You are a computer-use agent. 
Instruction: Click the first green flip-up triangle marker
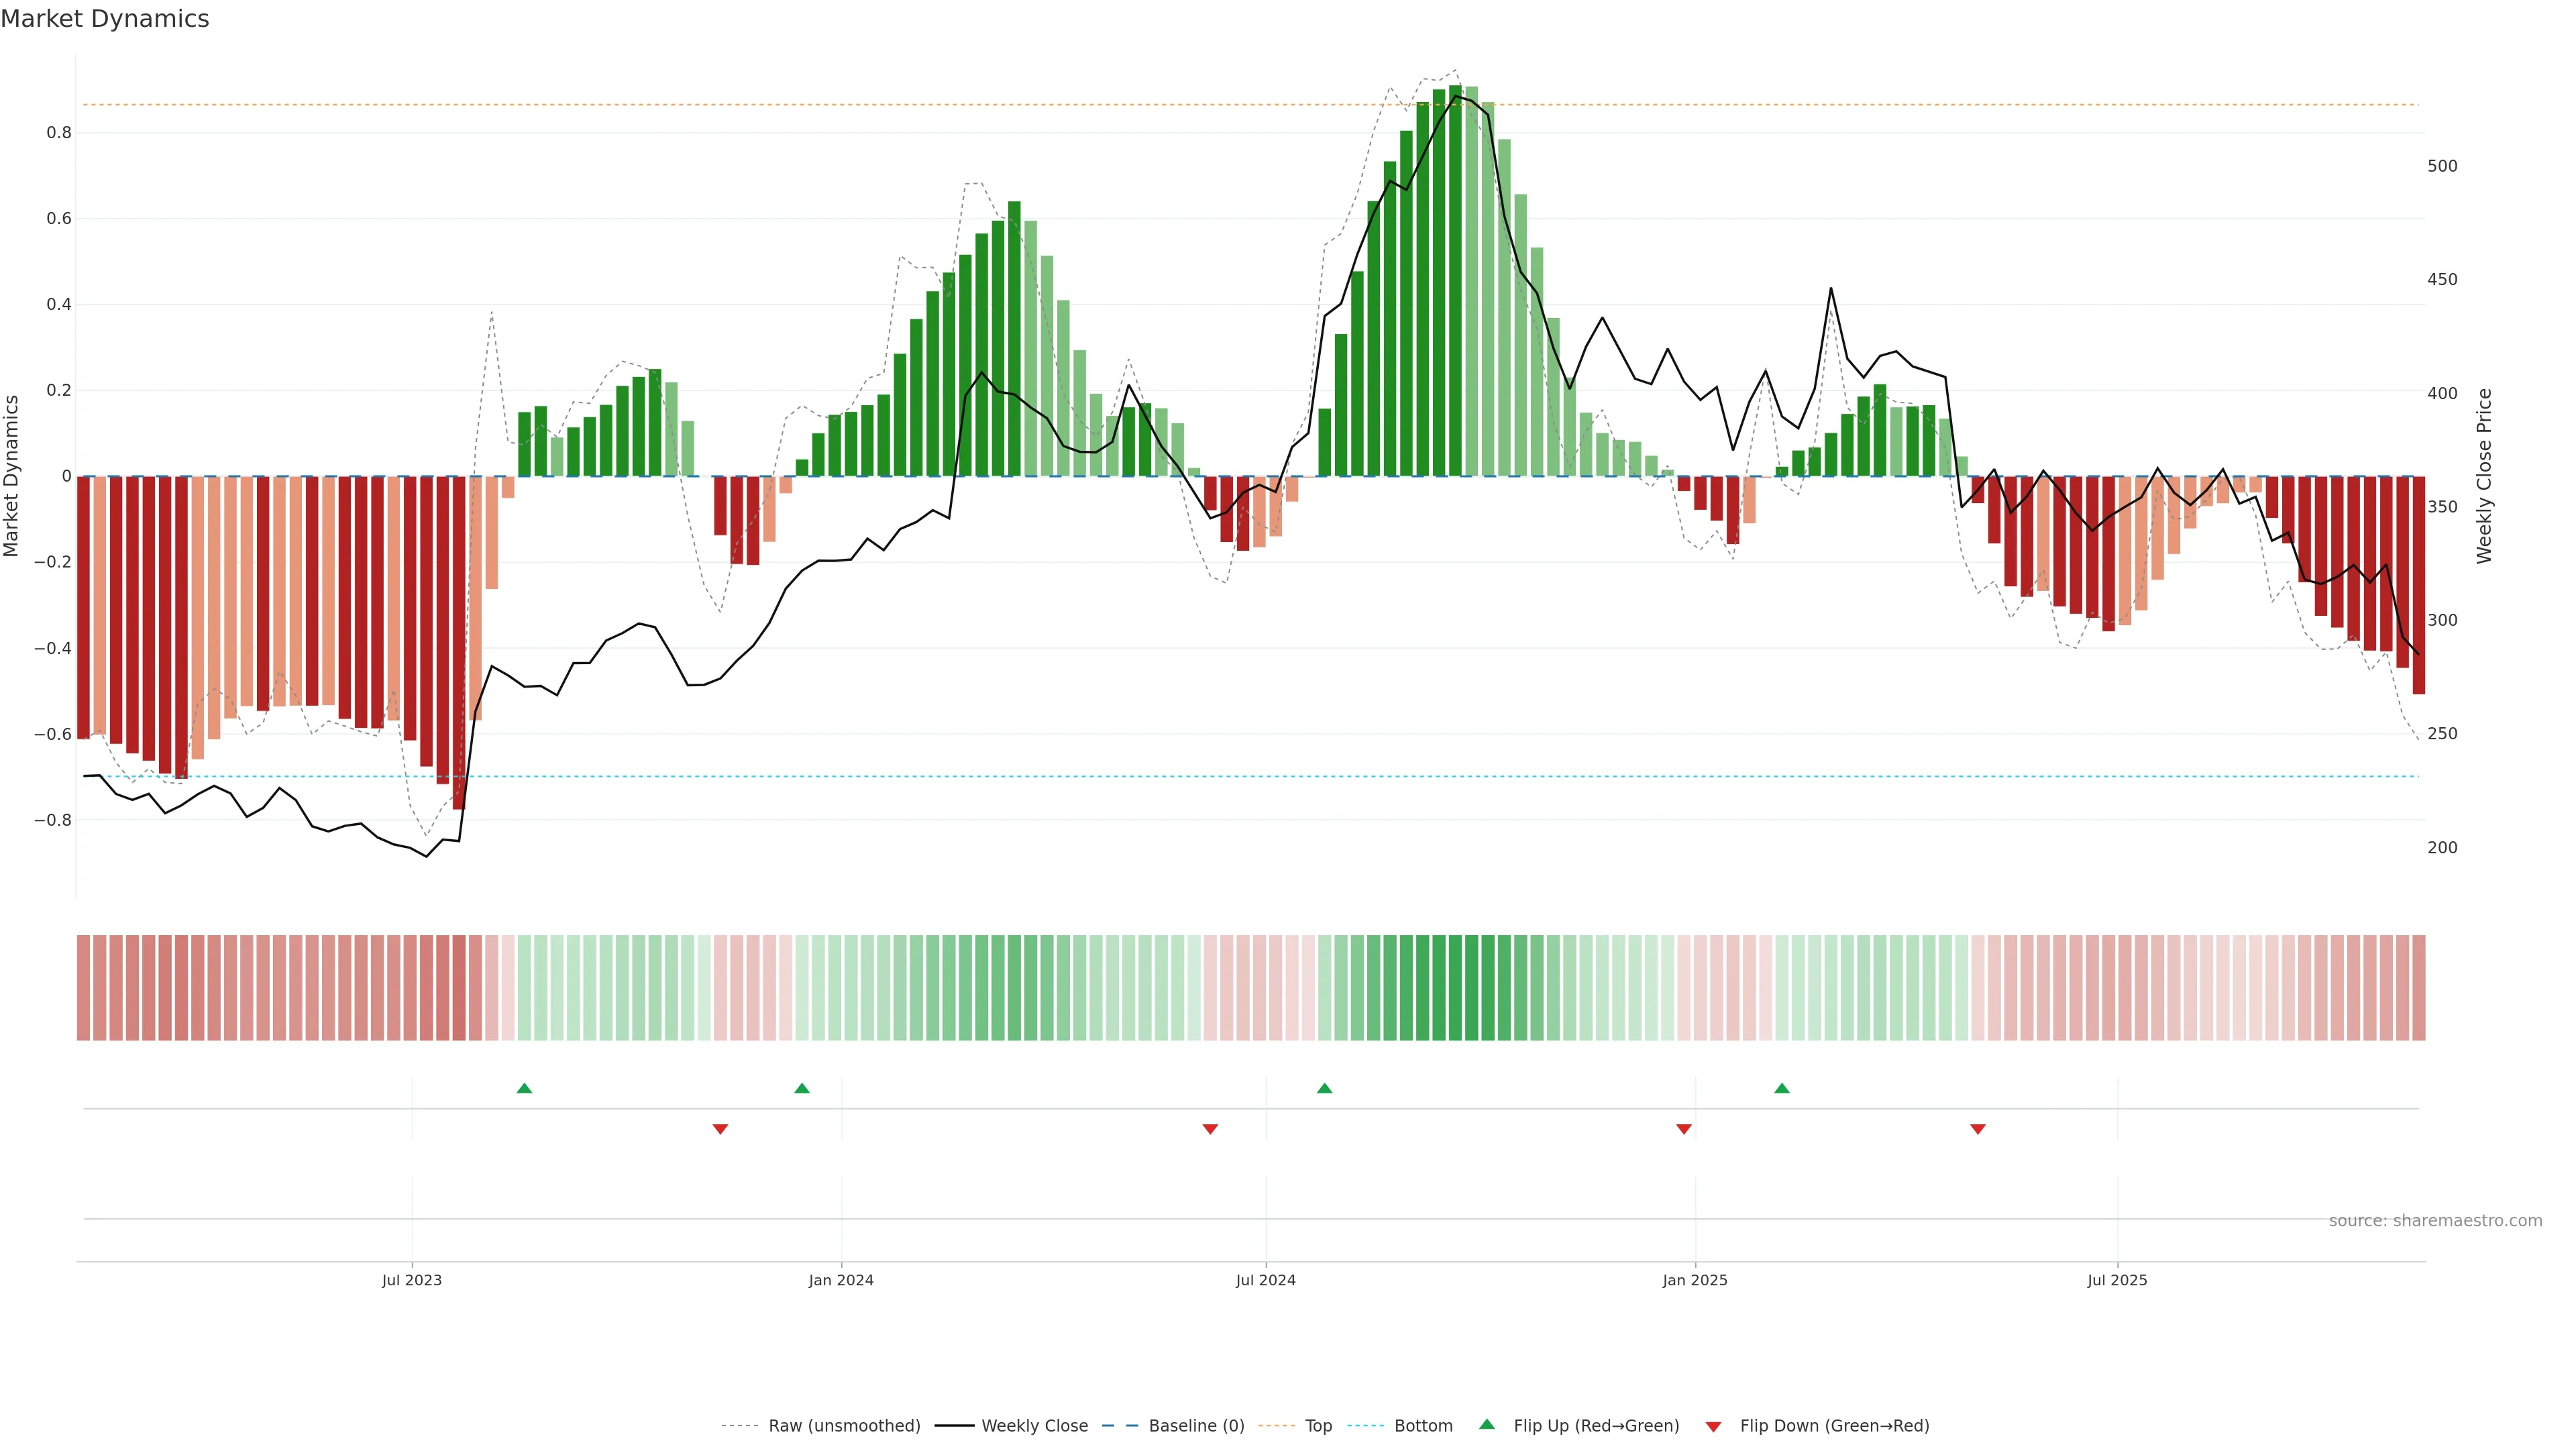coord(524,1088)
